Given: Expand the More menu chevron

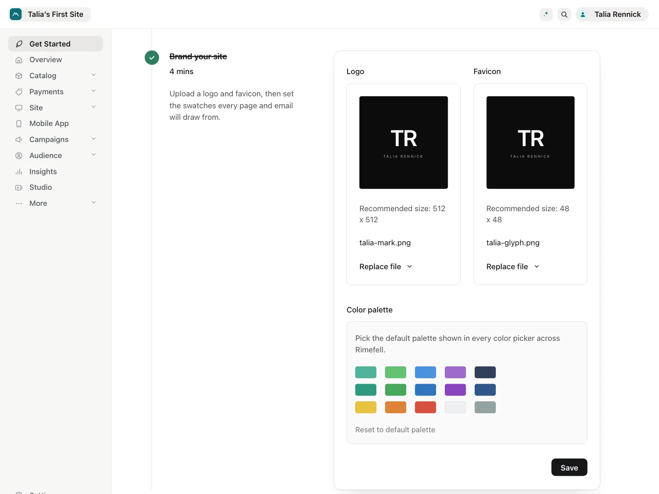Looking at the screenshot, I should click(94, 203).
